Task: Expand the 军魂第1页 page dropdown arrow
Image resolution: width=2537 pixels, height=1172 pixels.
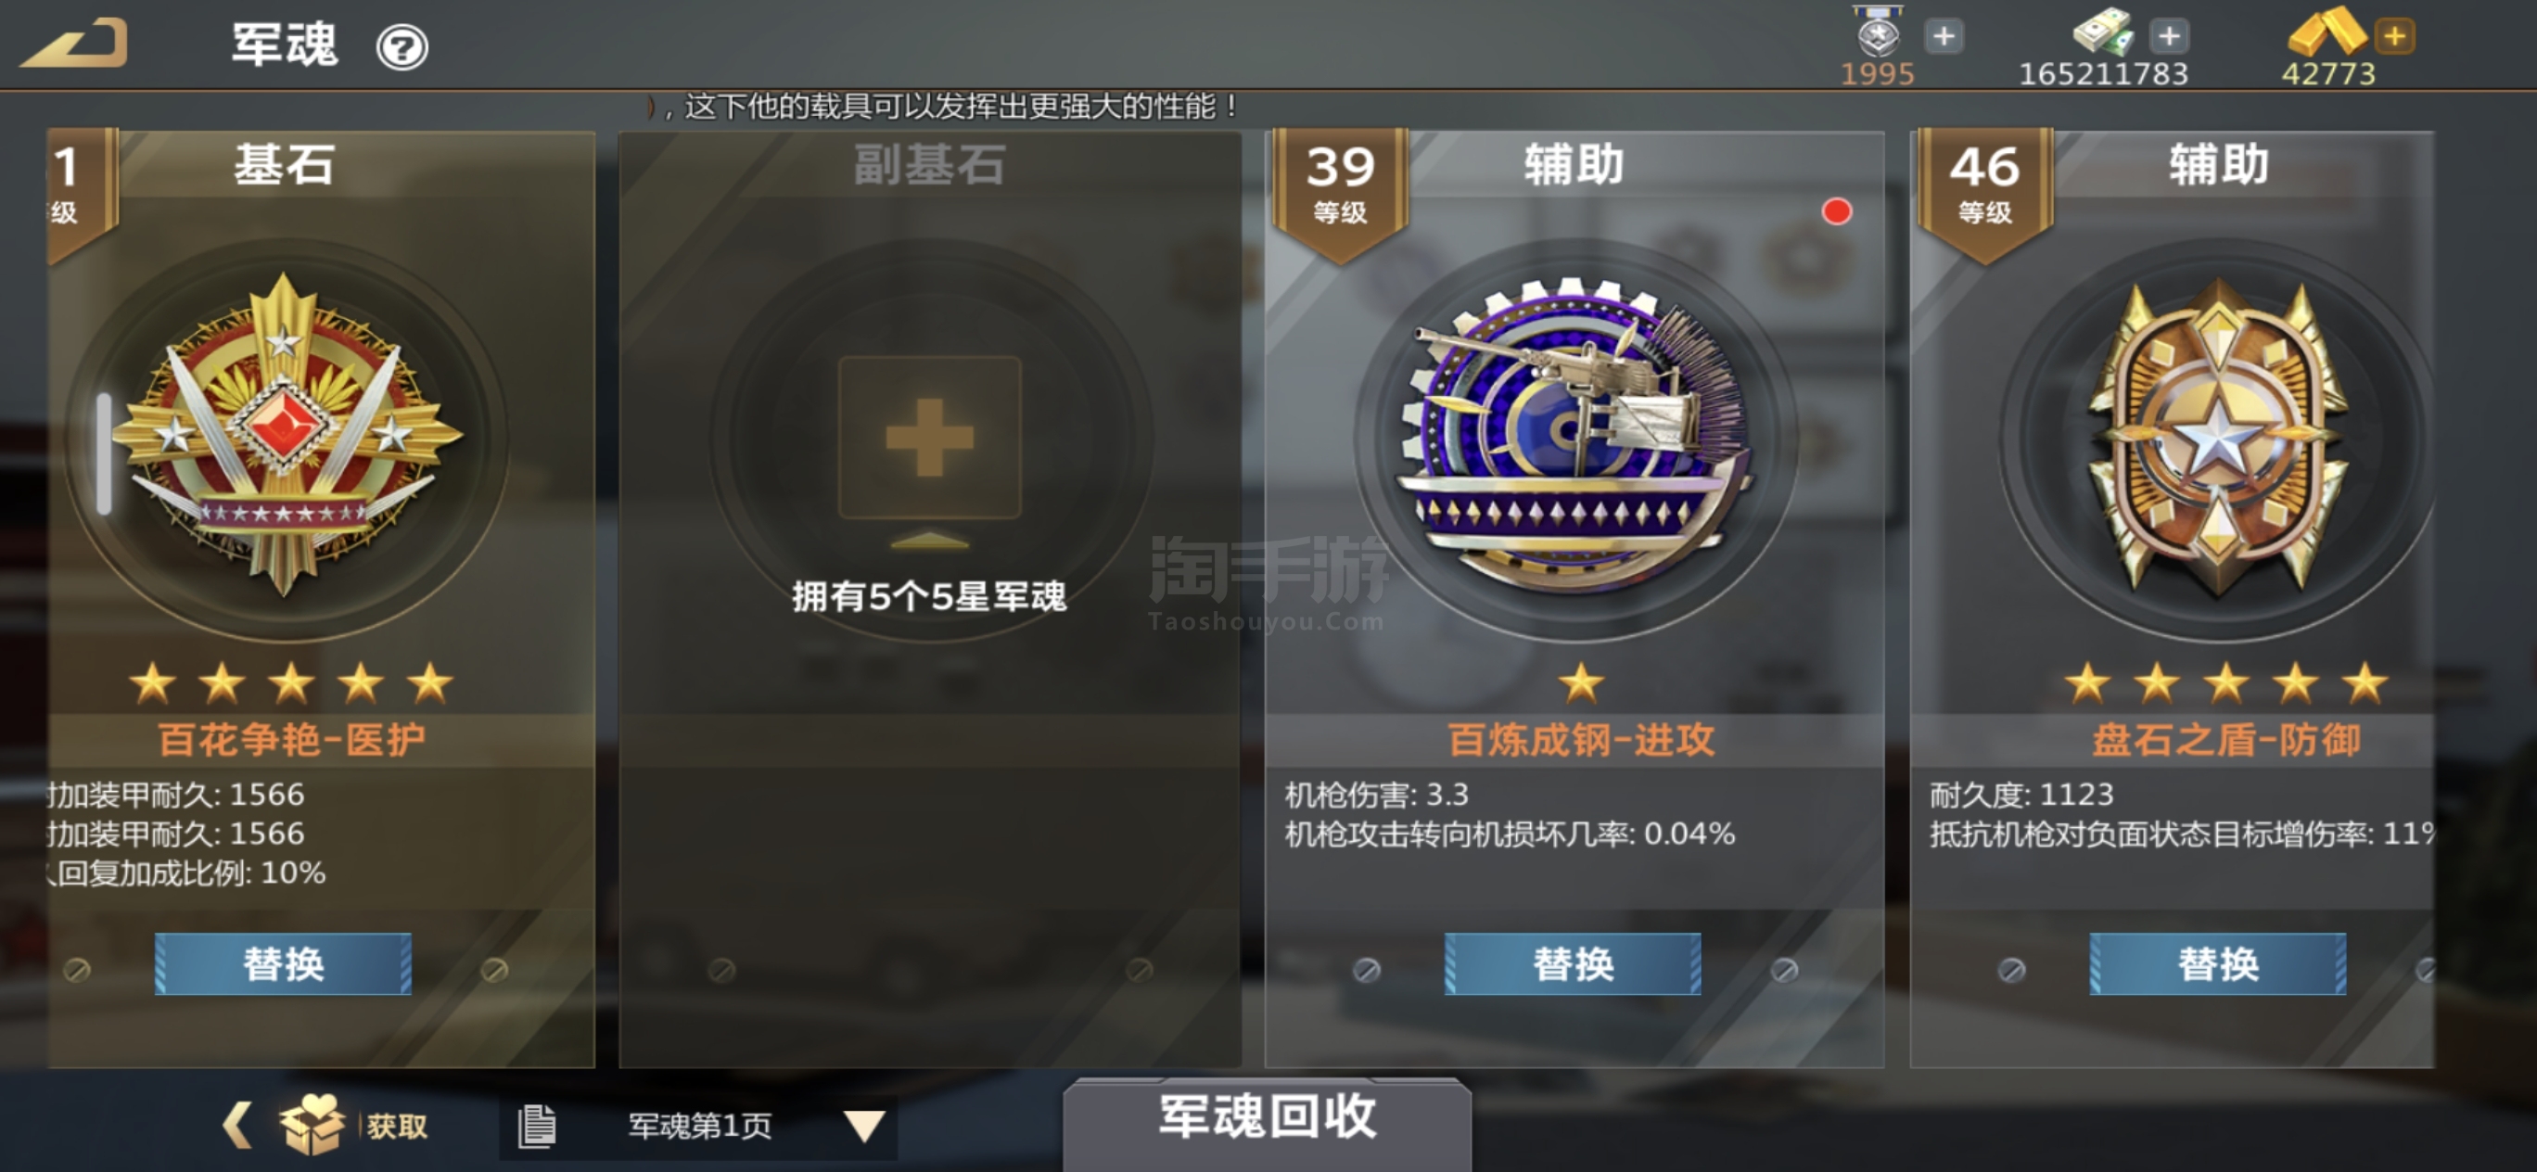Action: coord(865,1126)
